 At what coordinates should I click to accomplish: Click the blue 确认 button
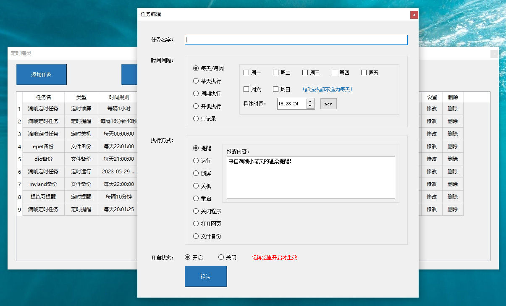coord(206,277)
